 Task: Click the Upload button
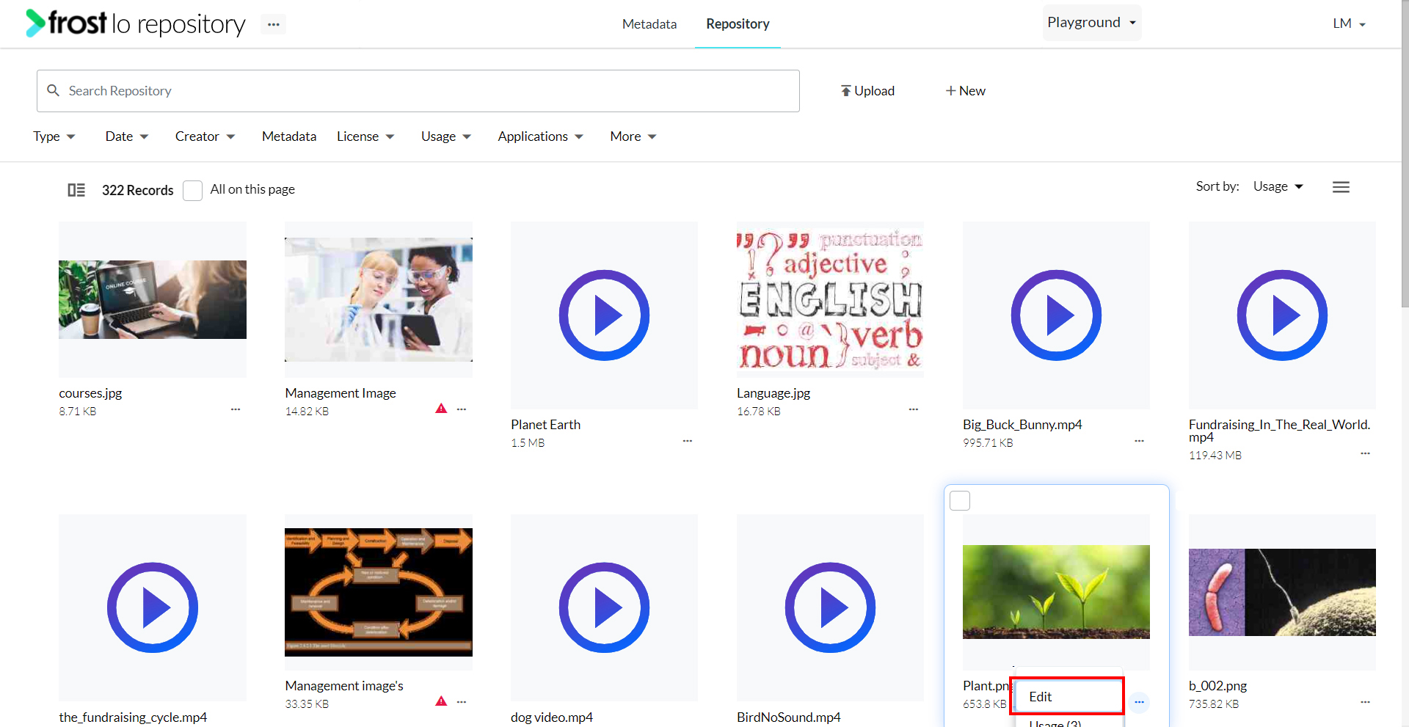point(868,91)
